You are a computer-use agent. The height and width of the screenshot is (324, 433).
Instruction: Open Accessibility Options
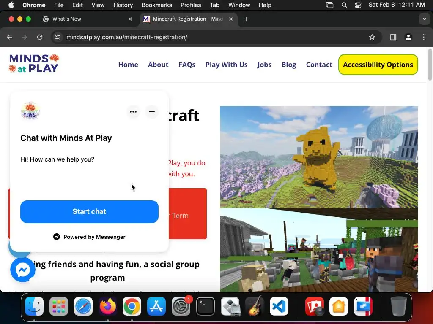pos(378,65)
